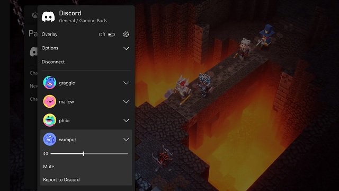Screen dimensions: 339x191
Task: Click the Discord icon in background panel
Action: (x=33, y=52)
